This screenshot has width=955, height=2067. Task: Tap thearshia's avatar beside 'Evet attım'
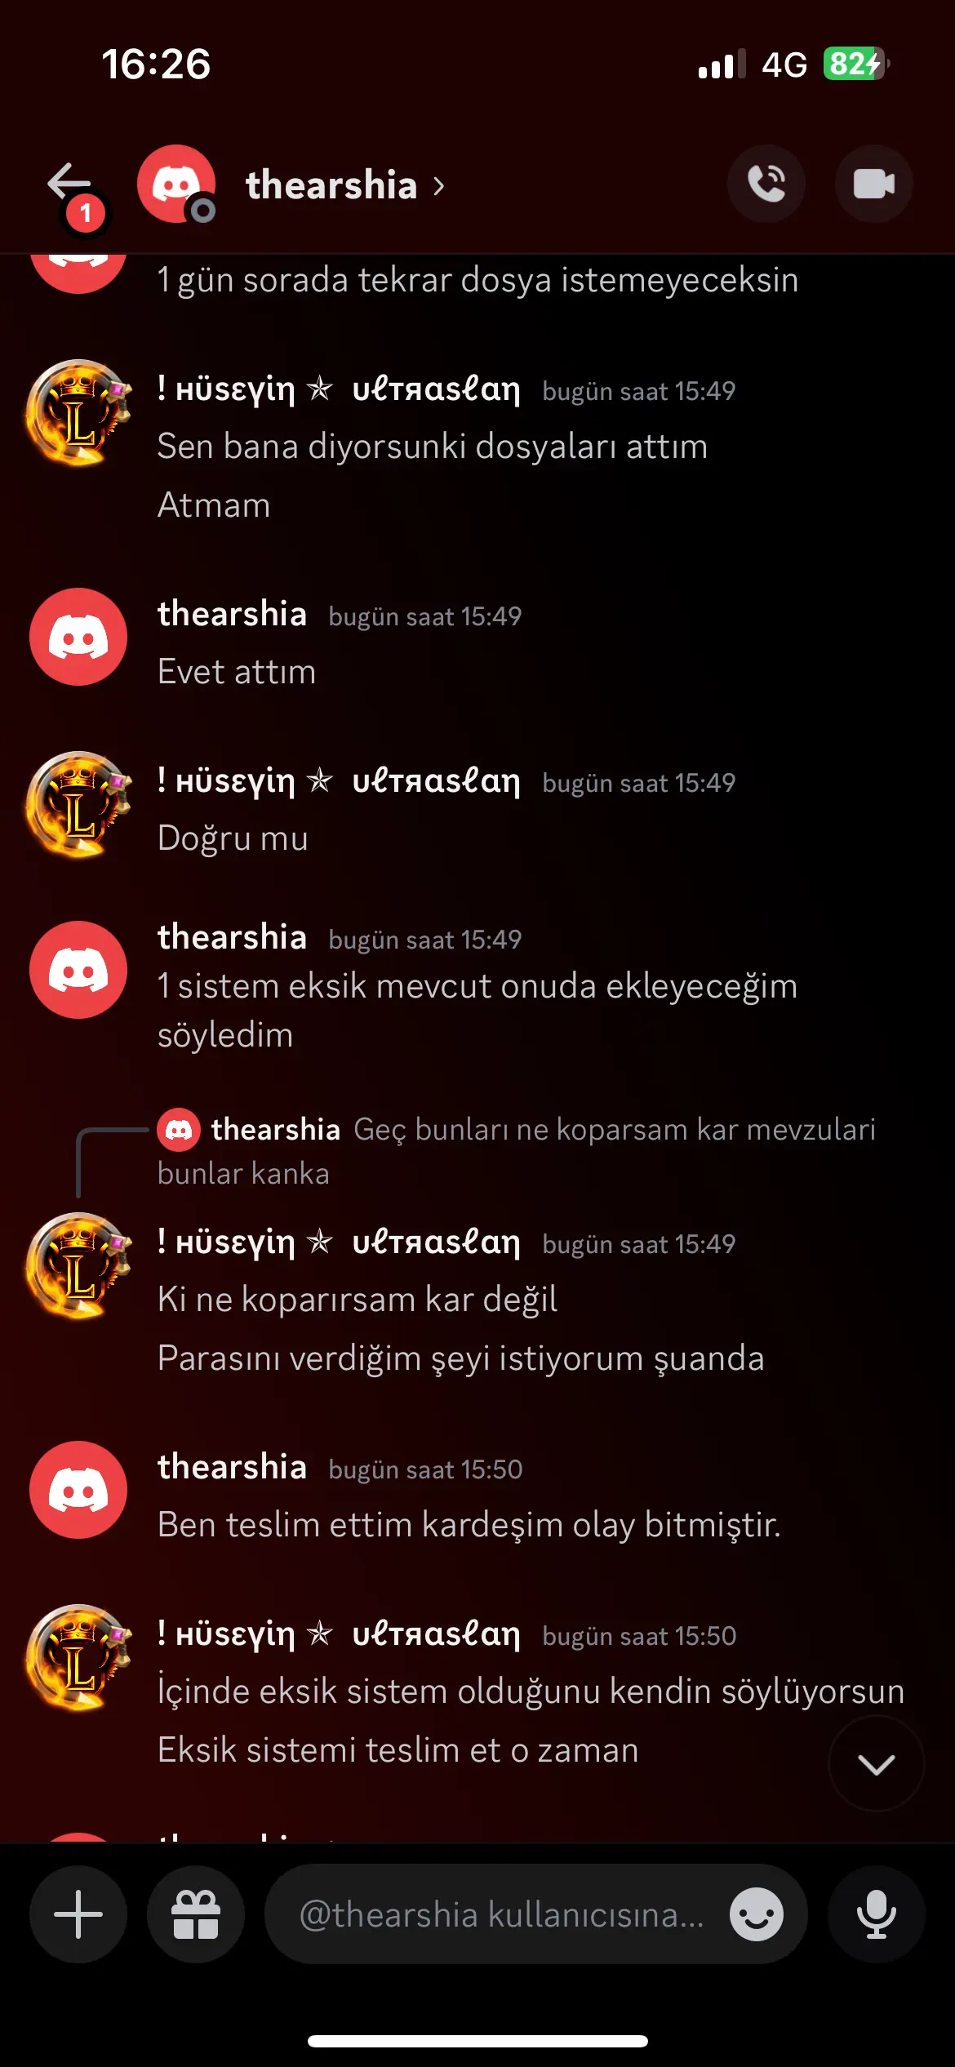point(78,637)
